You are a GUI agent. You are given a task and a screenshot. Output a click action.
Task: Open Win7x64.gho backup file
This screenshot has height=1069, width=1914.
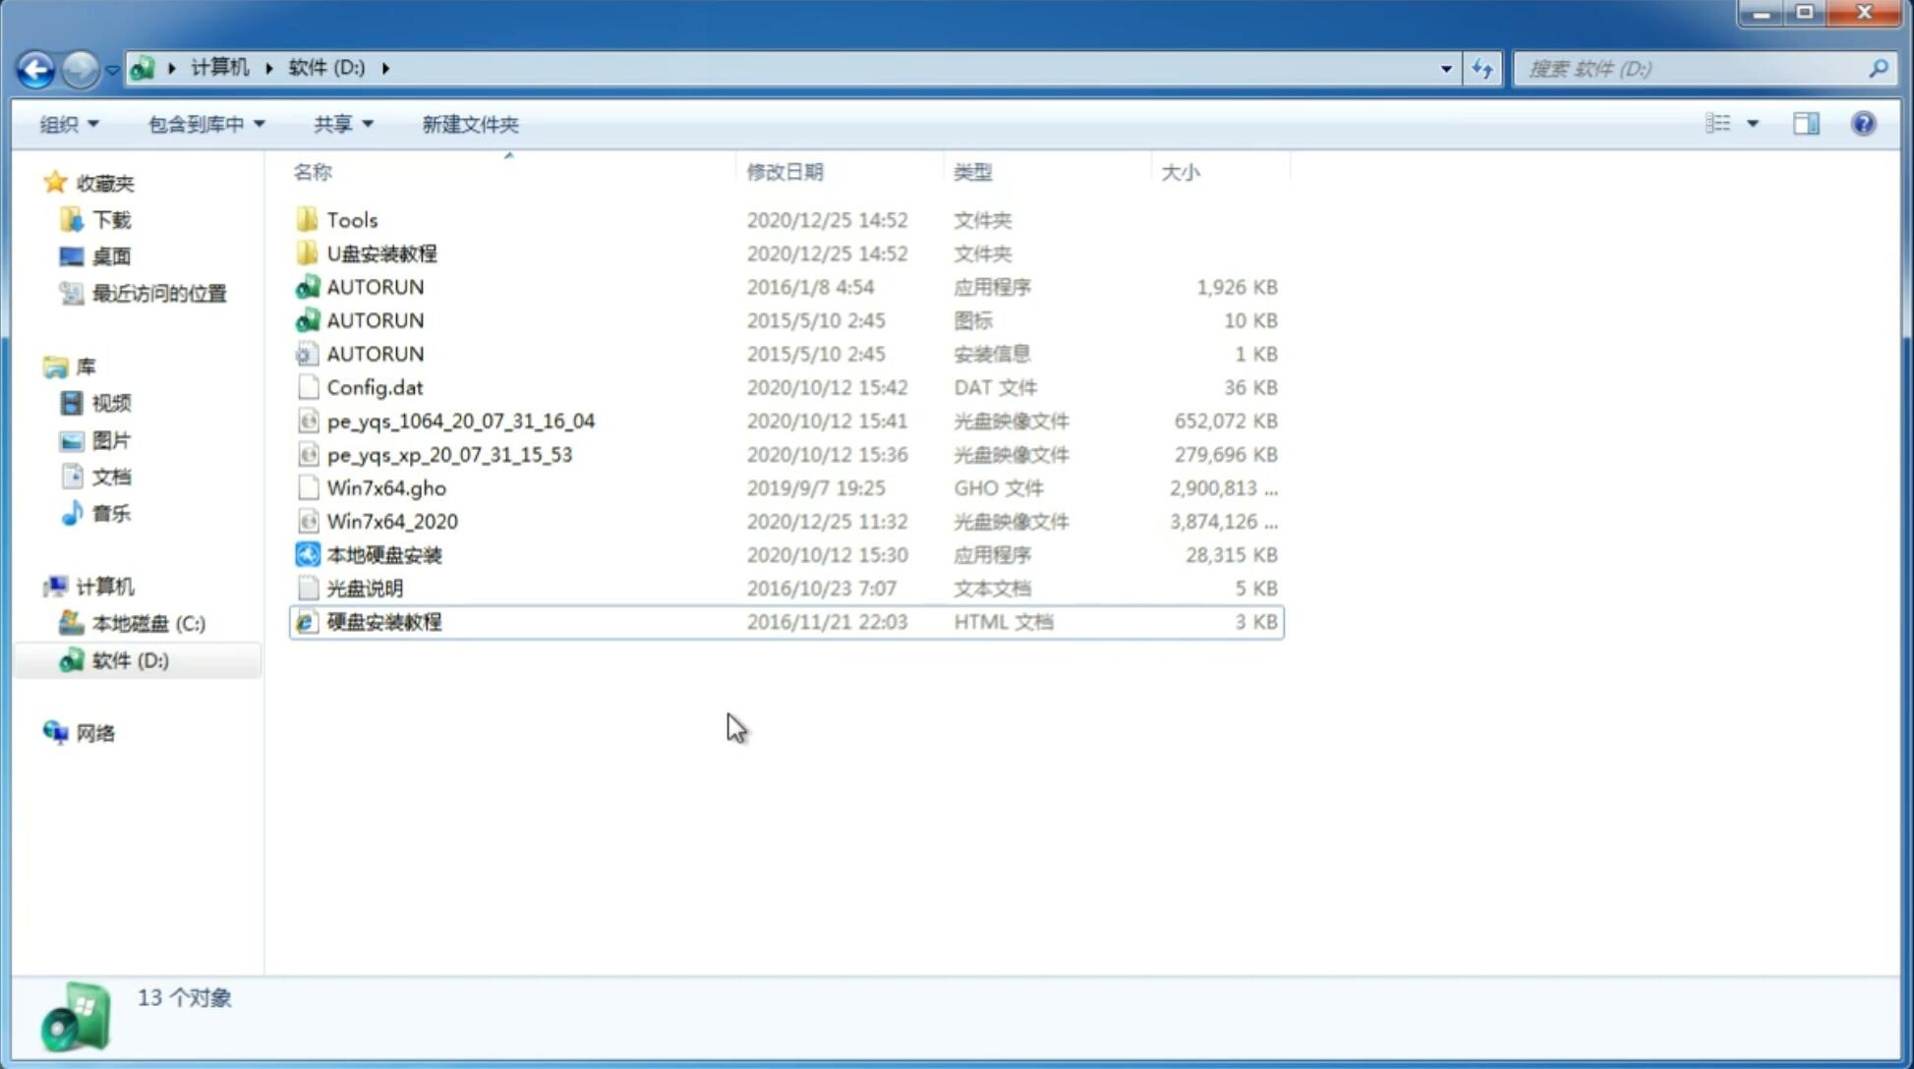(x=387, y=487)
